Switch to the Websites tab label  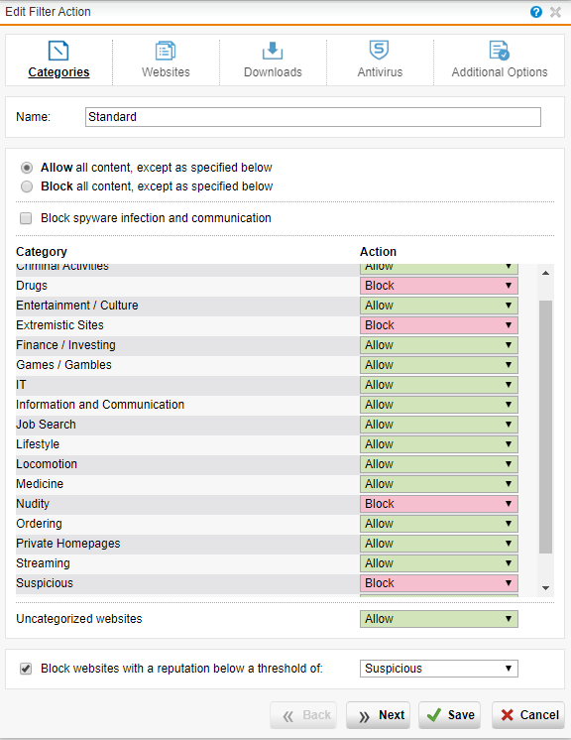coord(166,72)
